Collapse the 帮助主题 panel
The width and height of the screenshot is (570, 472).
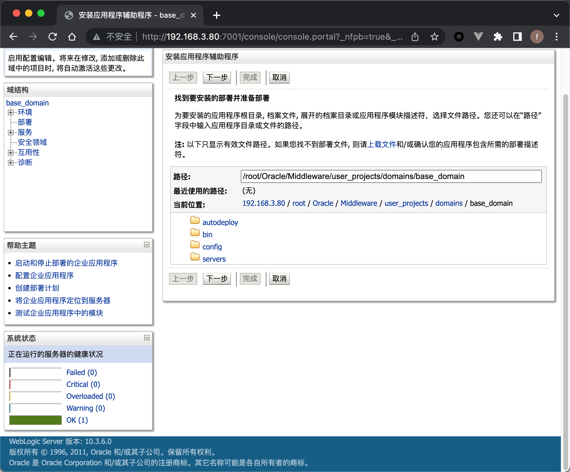[x=147, y=245]
